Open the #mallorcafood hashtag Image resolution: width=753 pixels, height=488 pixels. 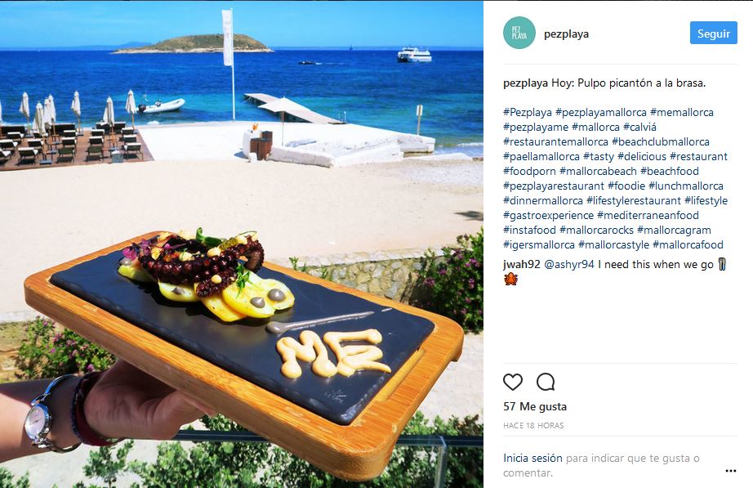[x=688, y=244]
